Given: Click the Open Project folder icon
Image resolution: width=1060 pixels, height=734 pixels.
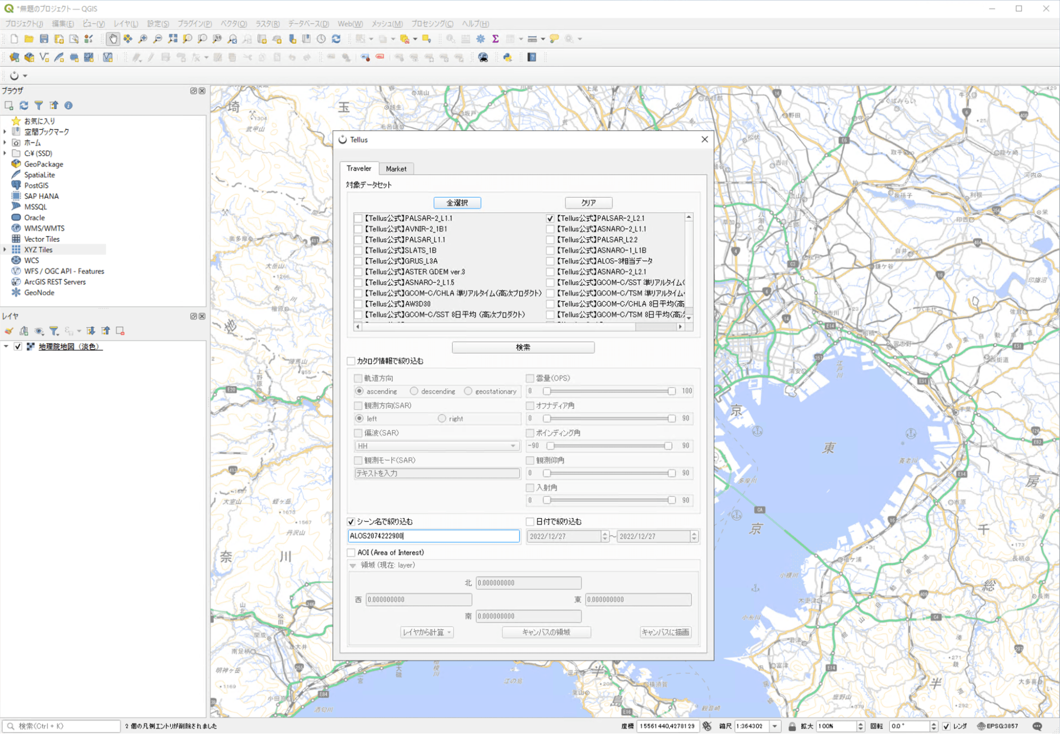Looking at the screenshot, I should pos(29,39).
